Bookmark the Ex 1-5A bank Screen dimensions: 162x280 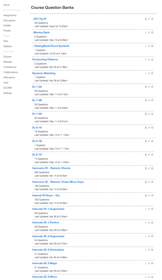[146, 87]
